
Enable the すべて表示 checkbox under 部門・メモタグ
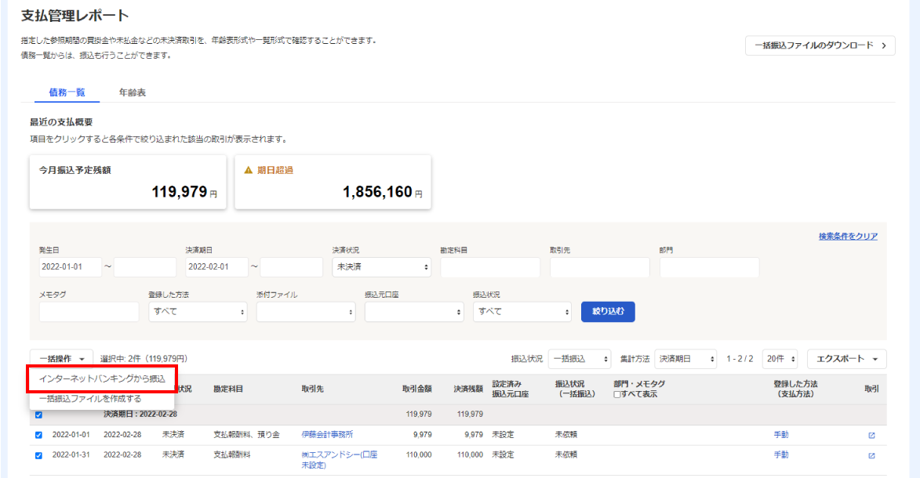point(617,394)
